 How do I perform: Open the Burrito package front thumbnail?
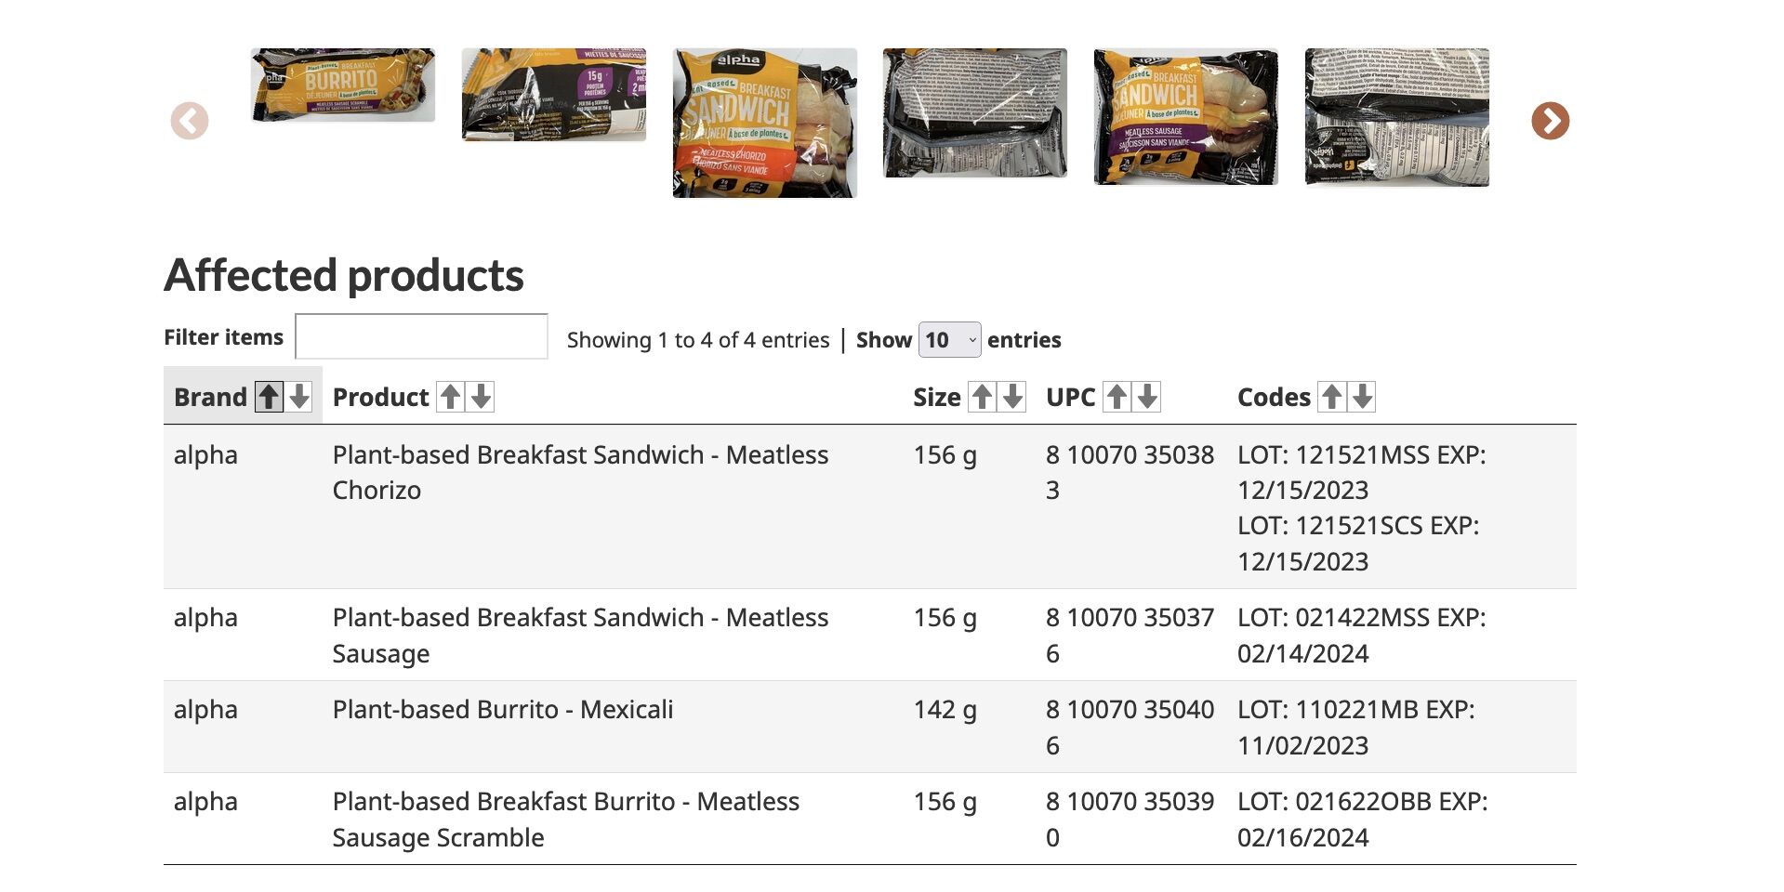343,85
